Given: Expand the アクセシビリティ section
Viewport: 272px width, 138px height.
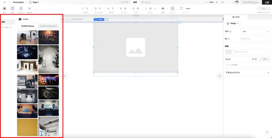Looking at the screenshot, I should point(247,72).
